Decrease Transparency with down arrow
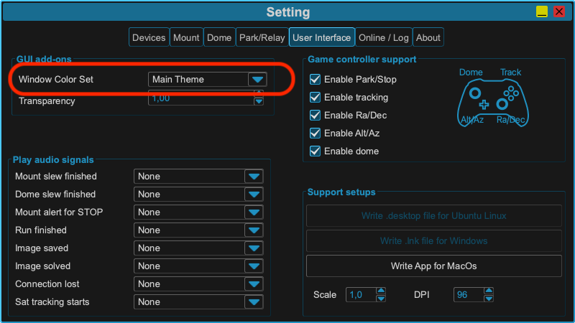This screenshot has width=575, height=323. [x=259, y=101]
